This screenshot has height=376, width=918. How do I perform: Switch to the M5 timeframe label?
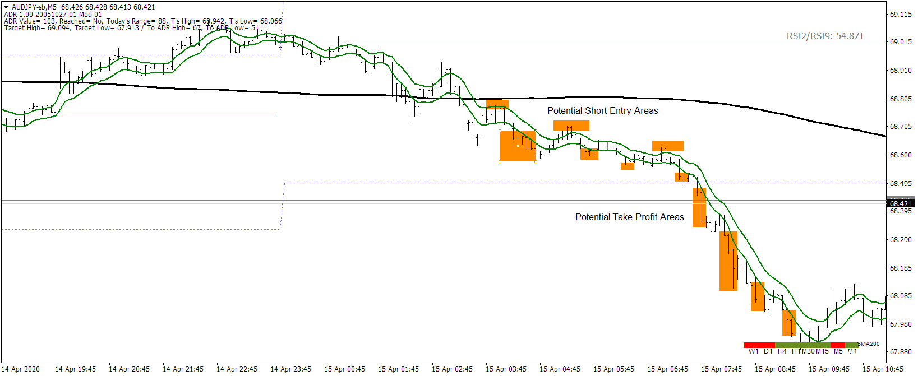click(838, 351)
